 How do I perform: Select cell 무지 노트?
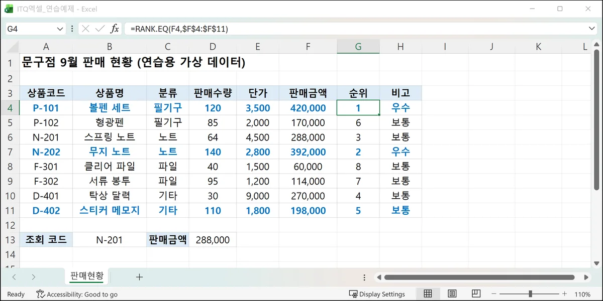(110, 152)
